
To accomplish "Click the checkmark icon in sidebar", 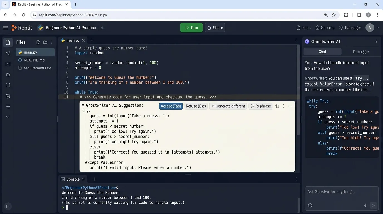I will coord(8,117).
